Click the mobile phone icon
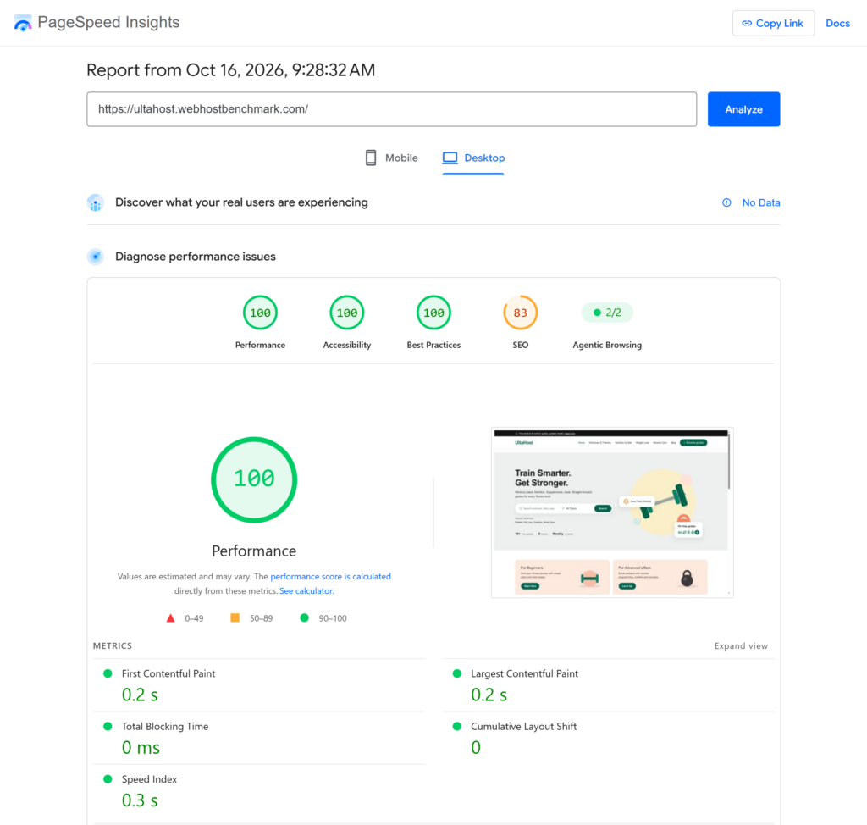 (x=371, y=158)
